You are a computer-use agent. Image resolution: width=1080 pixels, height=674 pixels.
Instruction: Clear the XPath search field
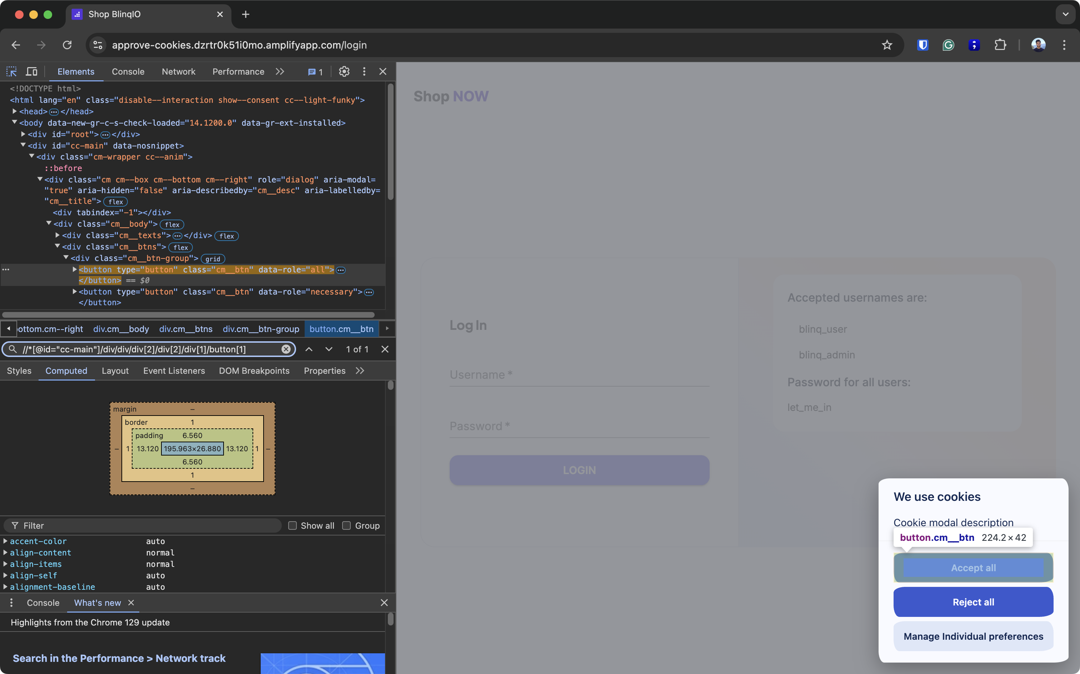pyautogui.click(x=286, y=349)
